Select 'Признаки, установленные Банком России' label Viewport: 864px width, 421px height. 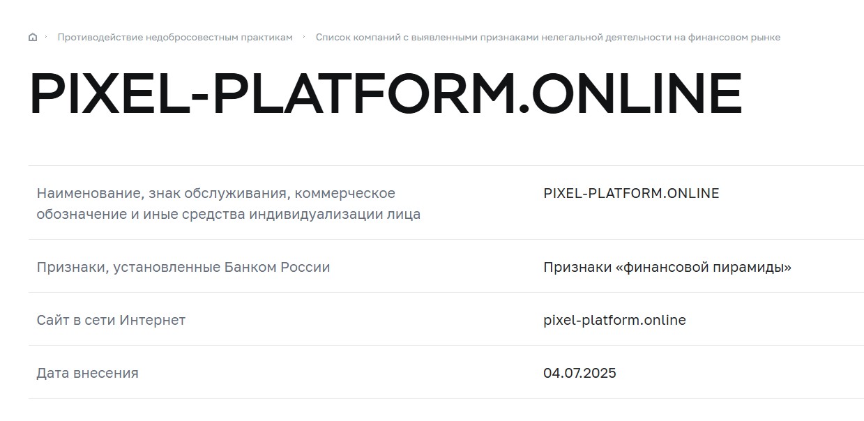click(x=183, y=267)
